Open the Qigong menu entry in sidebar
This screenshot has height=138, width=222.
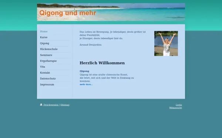(45, 43)
